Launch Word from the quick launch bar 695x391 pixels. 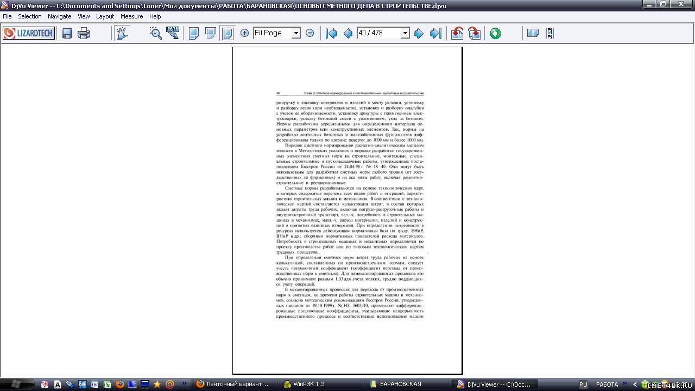tap(94, 384)
